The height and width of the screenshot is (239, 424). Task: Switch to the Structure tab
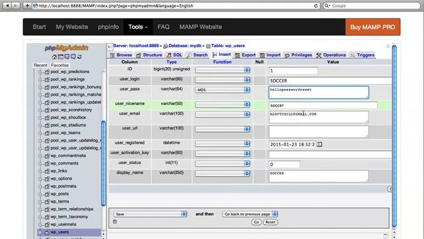[x=149, y=55]
